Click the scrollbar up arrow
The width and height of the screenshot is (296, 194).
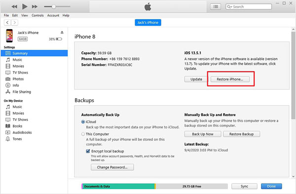[x=293, y=30]
